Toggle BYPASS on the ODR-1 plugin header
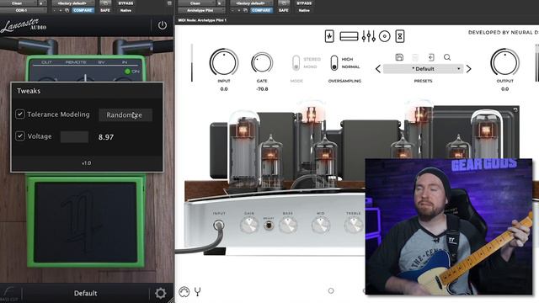Image resolution: width=539 pixels, height=303 pixels. [125, 3]
